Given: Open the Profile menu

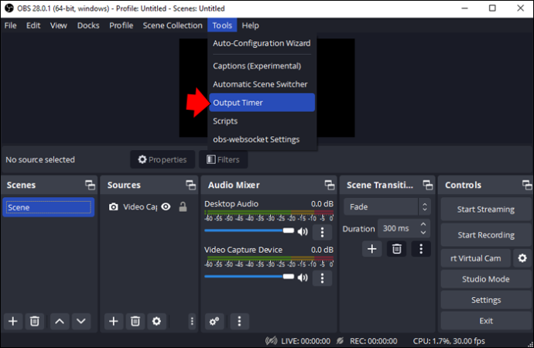Looking at the screenshot, I should [x=122, y=26].
